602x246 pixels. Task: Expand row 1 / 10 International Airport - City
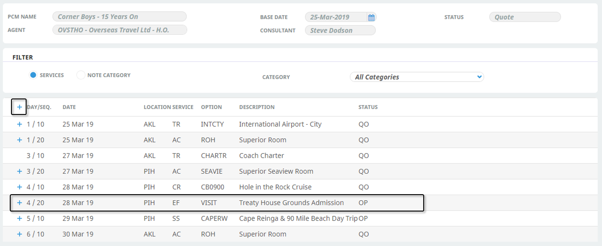coord(20,124)
